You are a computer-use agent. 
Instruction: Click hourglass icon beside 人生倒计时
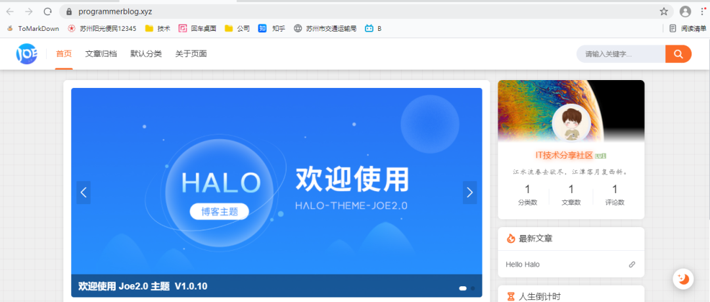tap(511, 297)
